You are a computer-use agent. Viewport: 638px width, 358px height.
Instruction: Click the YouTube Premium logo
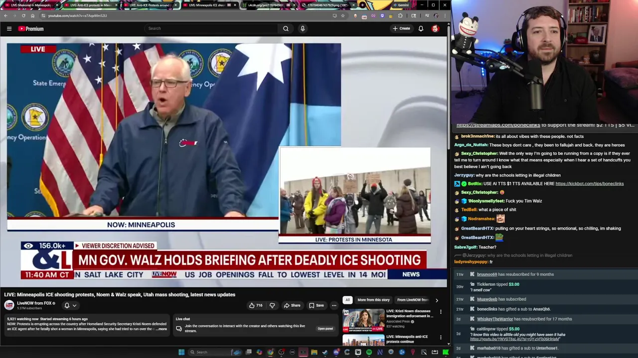click(31, 29)
